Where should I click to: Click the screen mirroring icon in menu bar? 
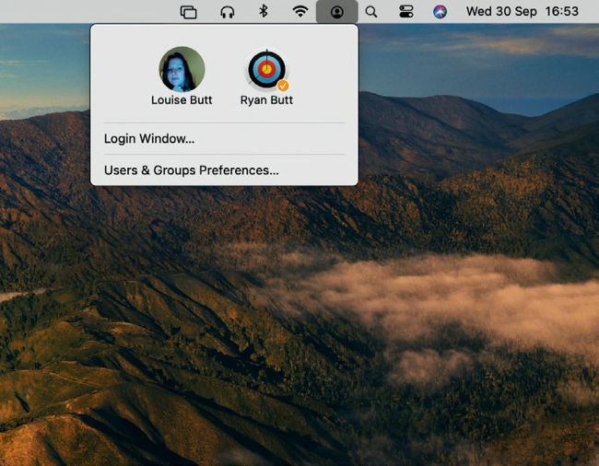(189, 12)
